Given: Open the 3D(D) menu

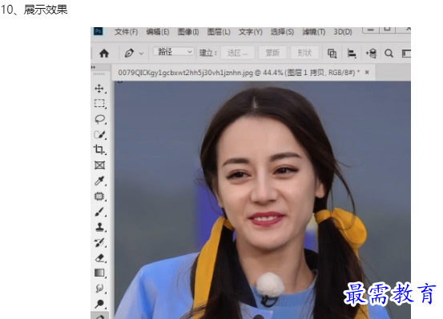Looking at the screenshot, I should [343, 32].
